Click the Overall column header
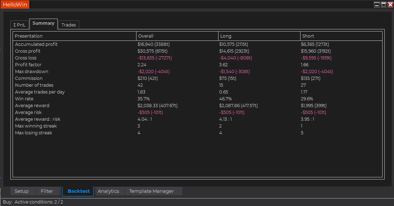 (146, 36)
